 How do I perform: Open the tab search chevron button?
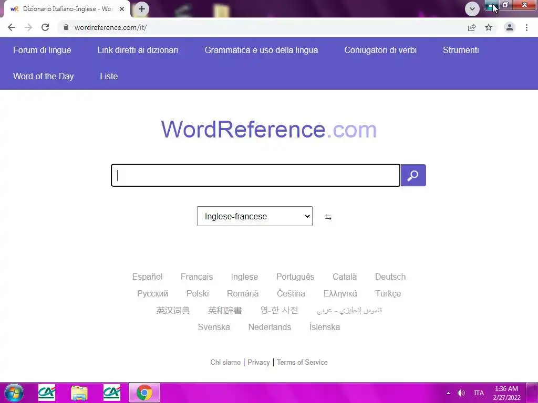pyautogui.click(x=472, y=9)
